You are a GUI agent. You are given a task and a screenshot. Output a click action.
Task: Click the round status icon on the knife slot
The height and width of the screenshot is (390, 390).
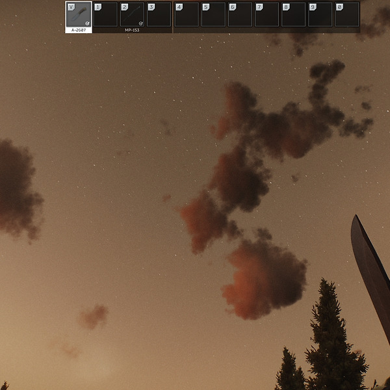[87, 23]
